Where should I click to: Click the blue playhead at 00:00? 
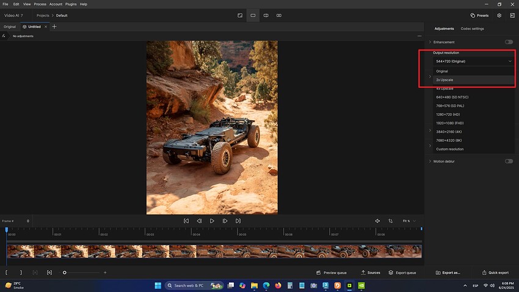pos(6,230)
